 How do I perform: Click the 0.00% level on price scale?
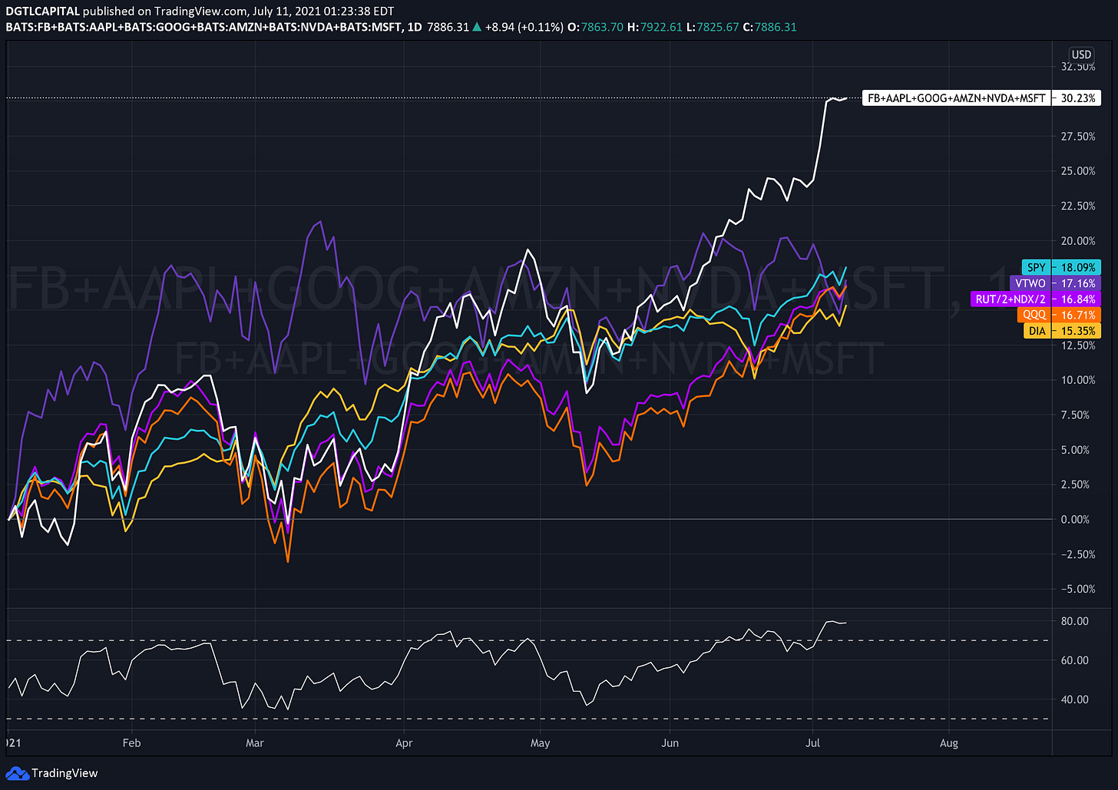(x=1075, y=520)
